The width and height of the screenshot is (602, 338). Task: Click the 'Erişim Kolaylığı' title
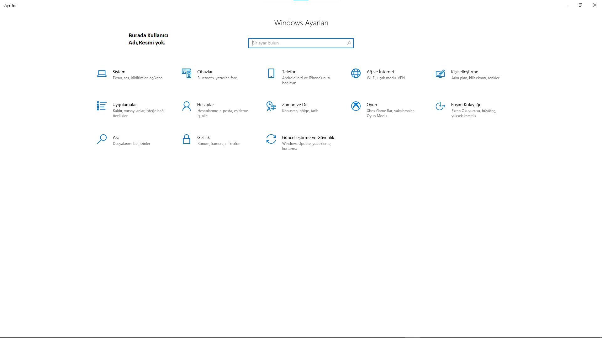(466, 105)
